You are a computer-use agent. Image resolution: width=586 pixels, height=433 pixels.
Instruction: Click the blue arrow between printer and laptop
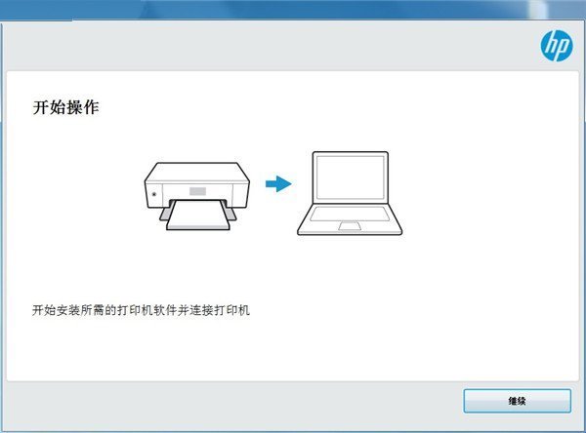pos(278,183)
